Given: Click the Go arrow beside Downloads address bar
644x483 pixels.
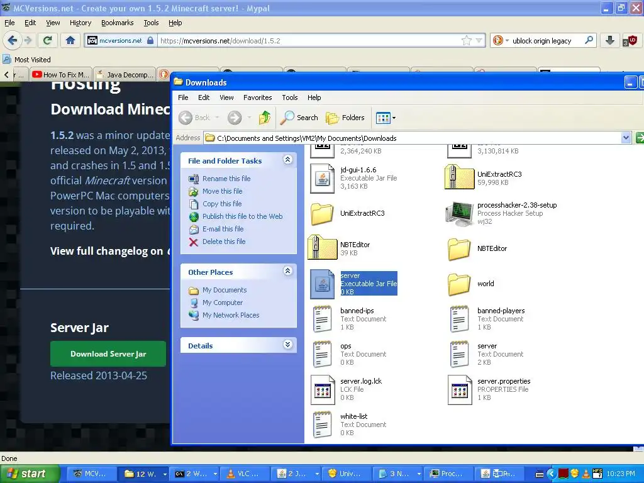Looking at the screenshot, I should [x=639, y=138].
